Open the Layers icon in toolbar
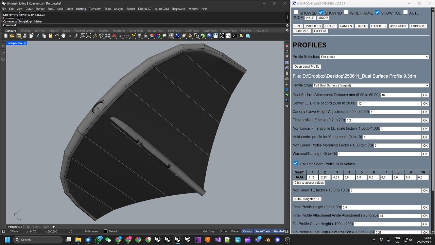Image resolution: width=435 pixels, height=245 pixels. 152,36
